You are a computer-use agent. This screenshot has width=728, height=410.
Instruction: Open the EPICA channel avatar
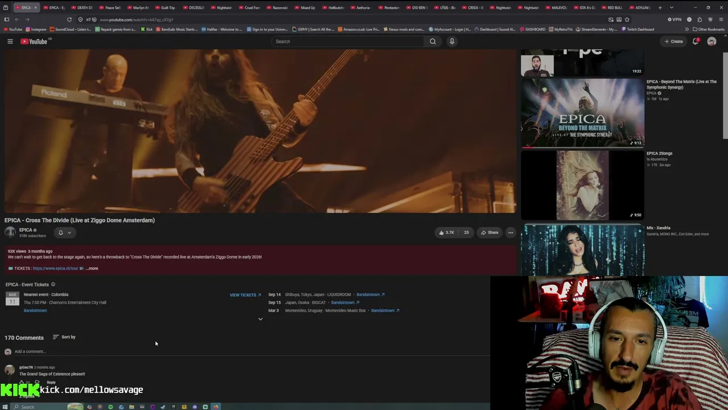10,232
